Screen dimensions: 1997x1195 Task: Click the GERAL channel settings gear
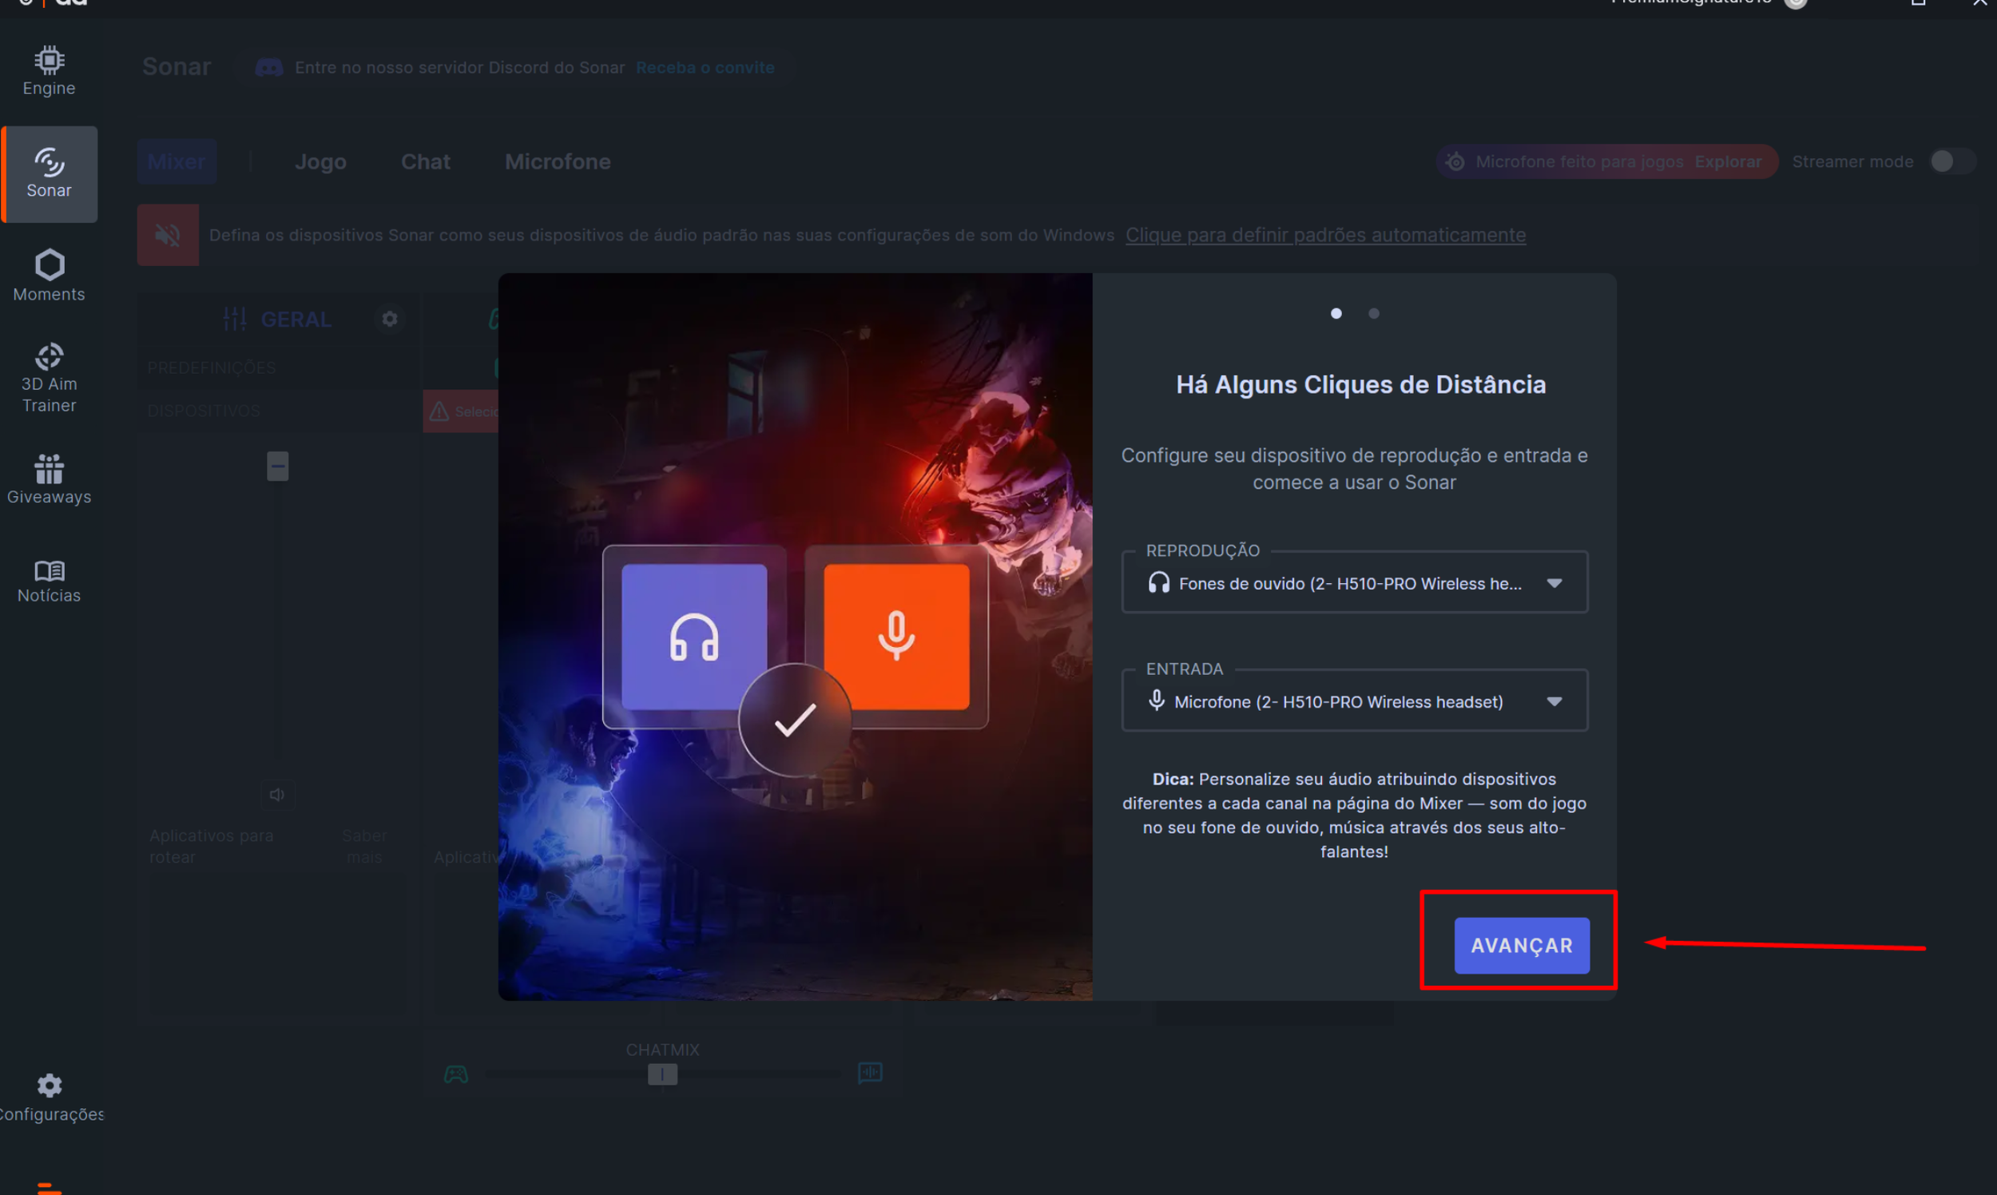[x=390, y=319]
